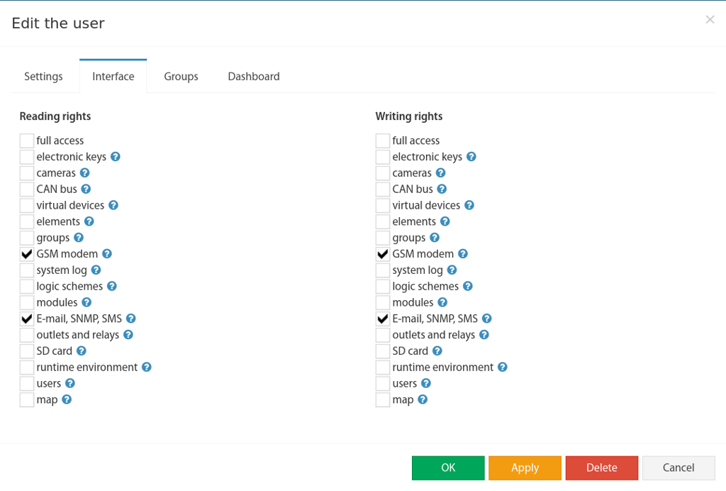This screenshot has height=491, width=726.
Task: Open help icon for cameras reading rights
Action: [x=84, y=173]
